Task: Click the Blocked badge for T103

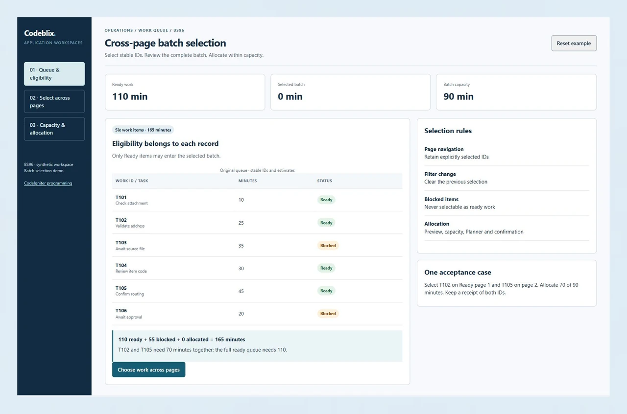Action: (x=328, y=245)
